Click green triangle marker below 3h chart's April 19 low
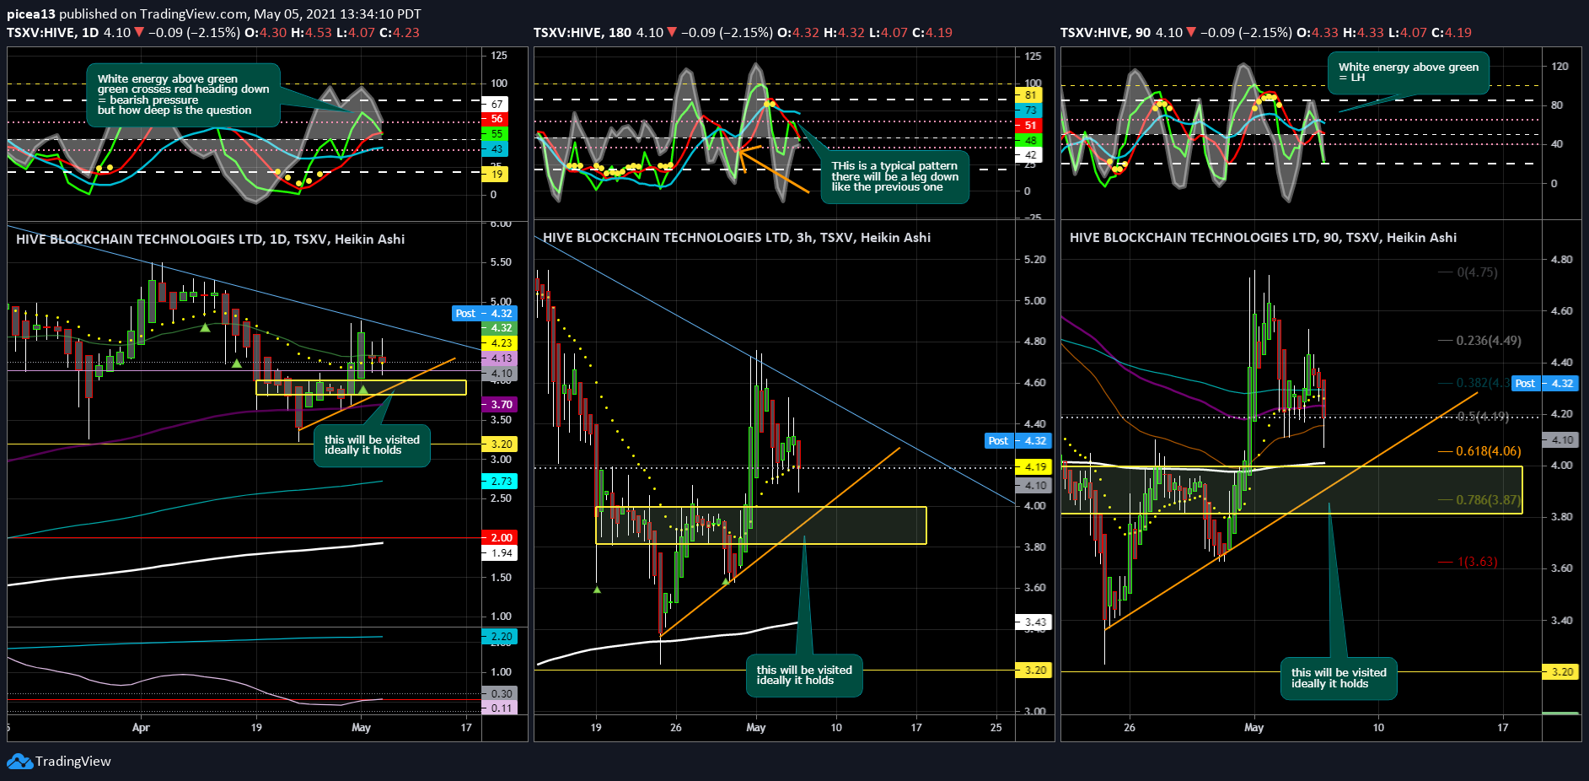The width and height of the screenshot is (1589, 781). tap(598, 590)
